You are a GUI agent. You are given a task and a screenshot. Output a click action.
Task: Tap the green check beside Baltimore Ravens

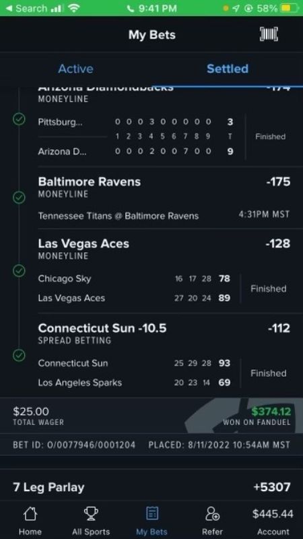19,197
